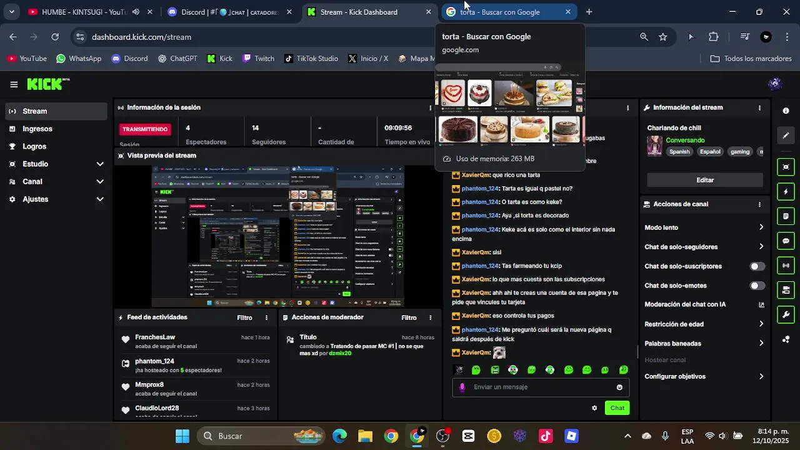Open CapCut from taskbar

point(468,436)
